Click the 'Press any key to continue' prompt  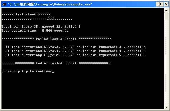click(27, 71)
